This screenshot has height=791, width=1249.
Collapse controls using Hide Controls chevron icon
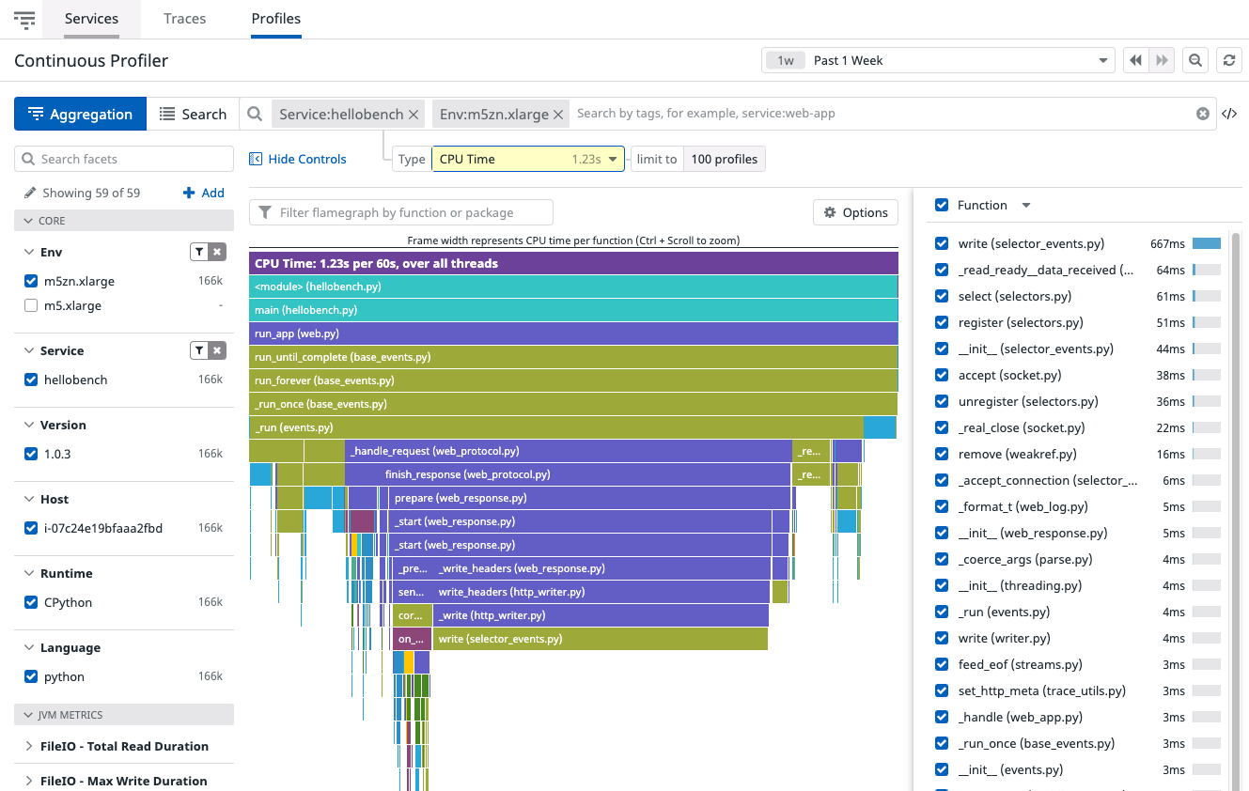pyautogui.click(x=256, y=158)
